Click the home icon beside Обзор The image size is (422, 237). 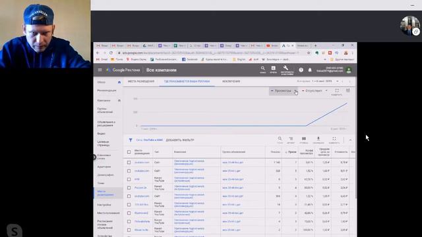point(119,82)
